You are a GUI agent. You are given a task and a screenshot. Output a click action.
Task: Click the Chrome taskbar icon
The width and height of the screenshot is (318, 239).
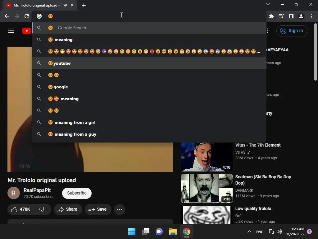(187, 232)
